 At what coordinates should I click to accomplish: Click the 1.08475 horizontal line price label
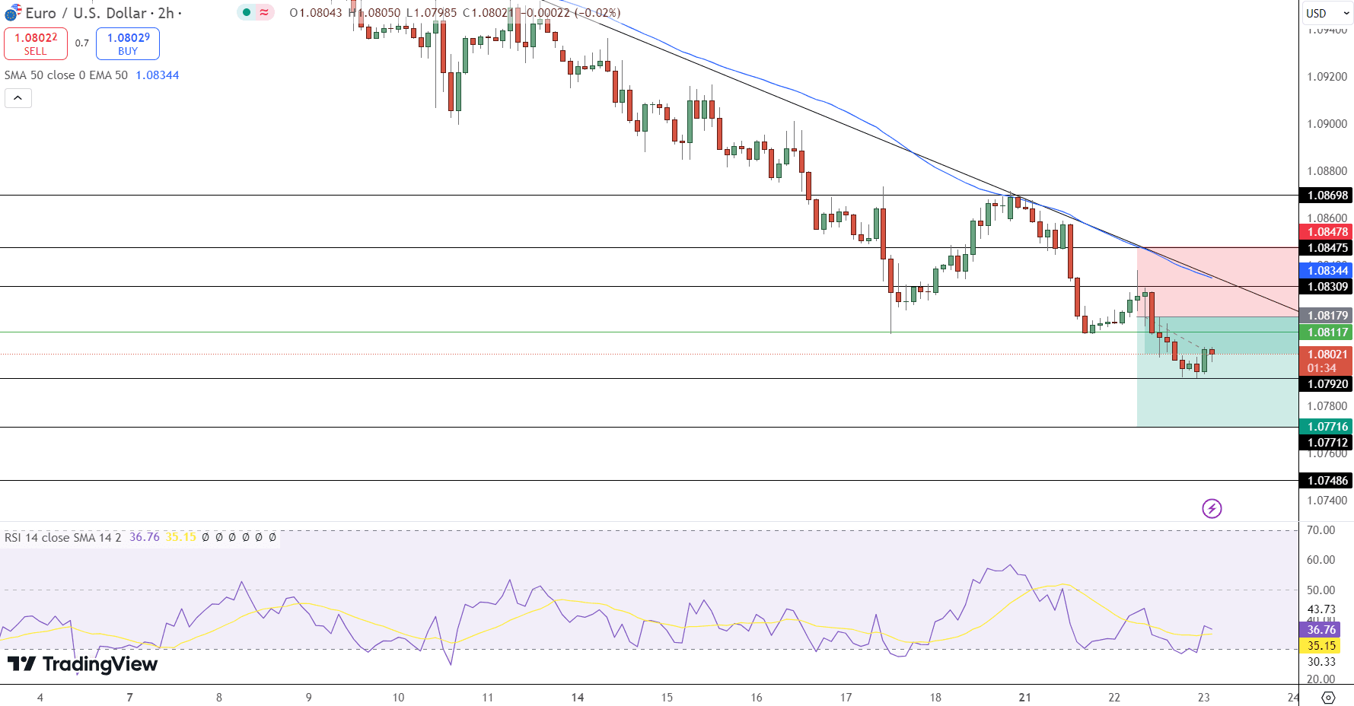pos(1327,248)
